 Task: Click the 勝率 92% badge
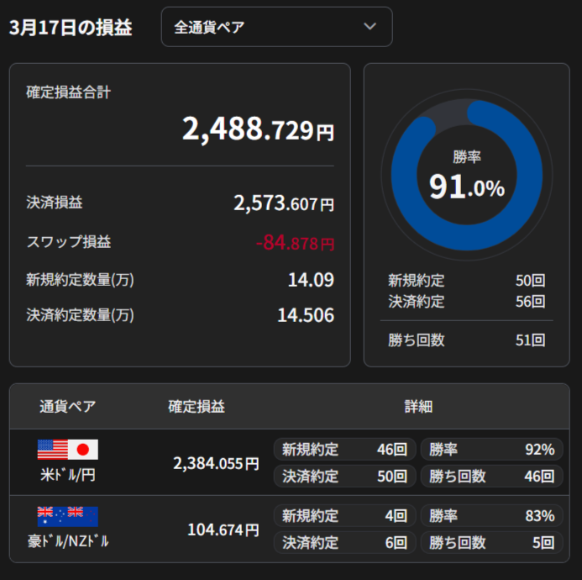[491, 450]
